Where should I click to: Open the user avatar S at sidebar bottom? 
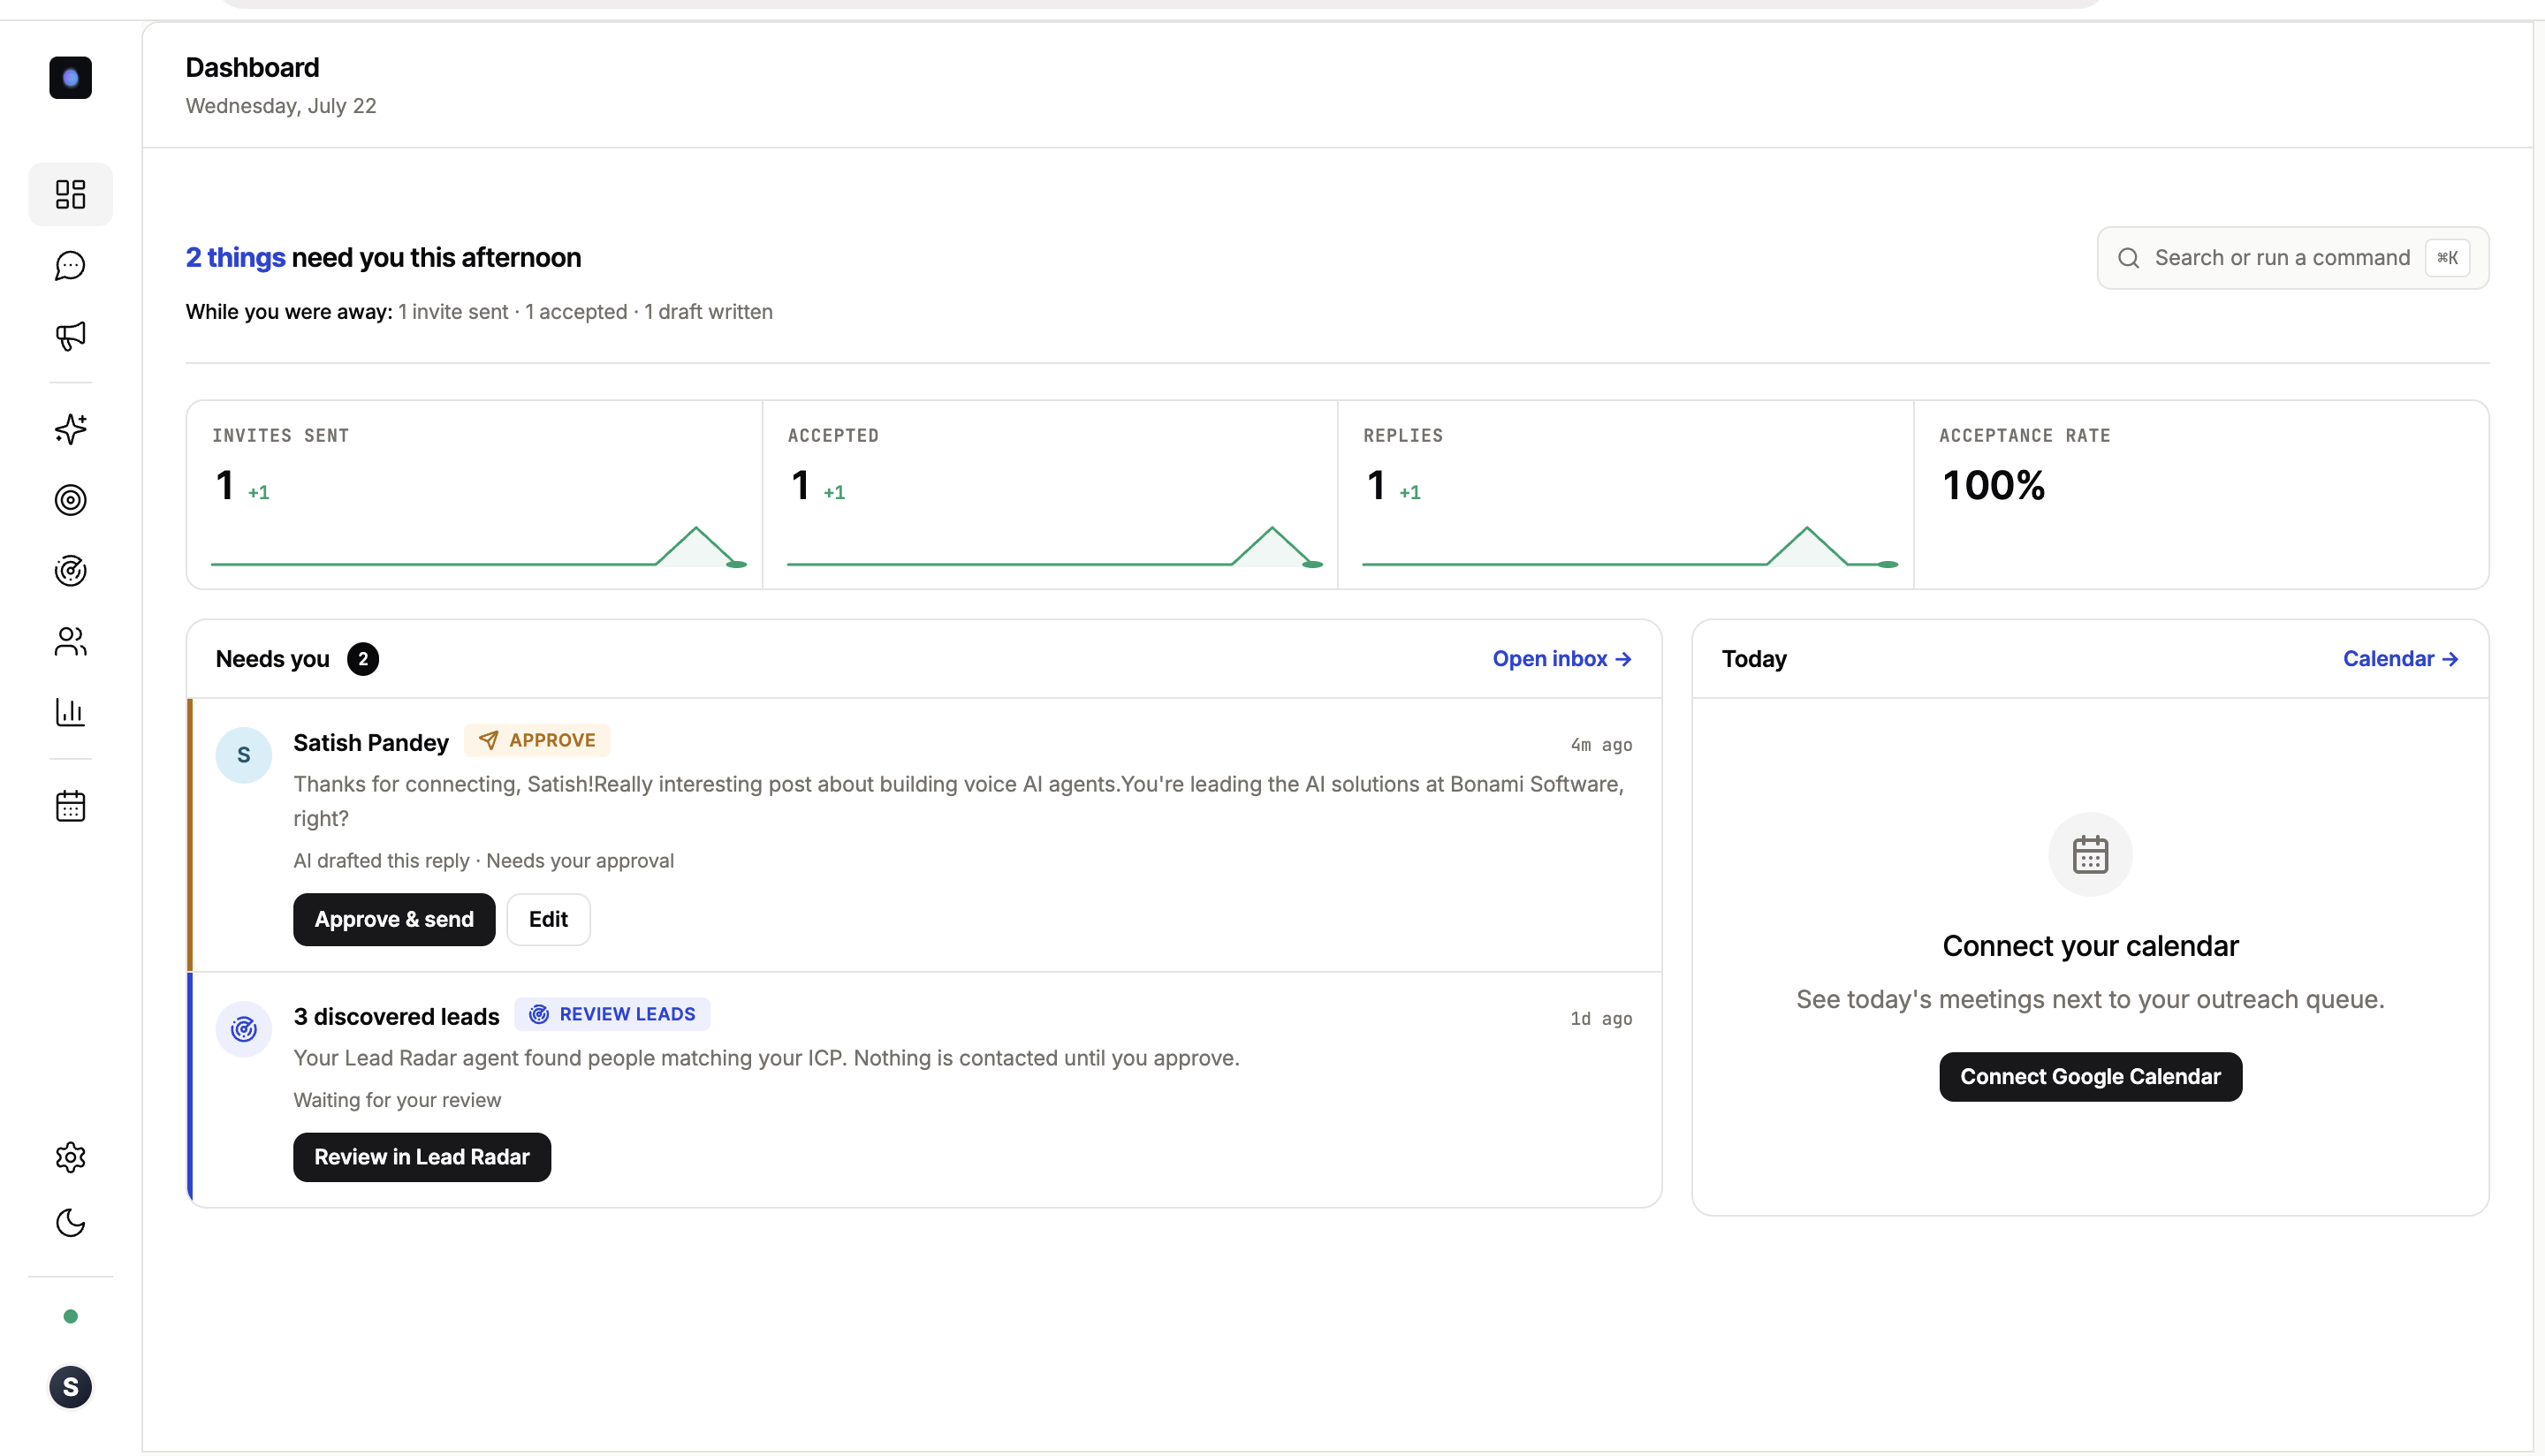click(70, 1387)
